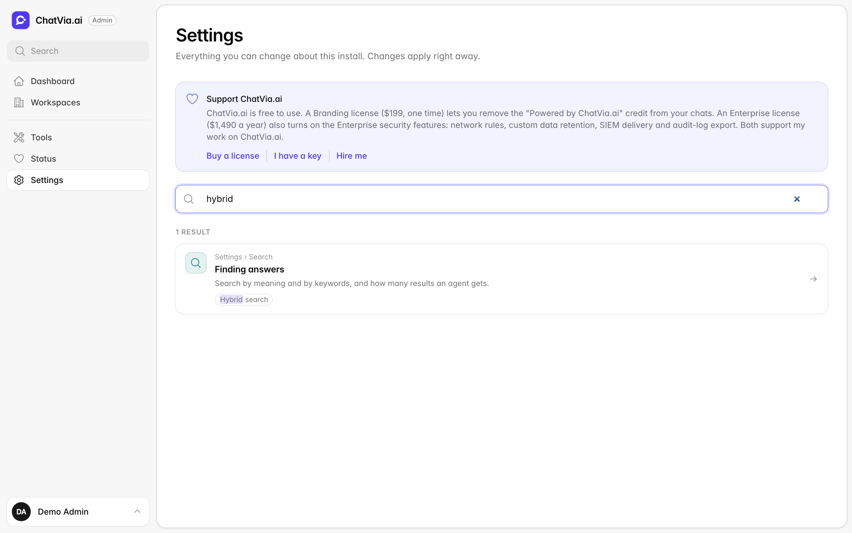Follow the Buy a license link
Image resolution: width=852 pixels, height=533 pixels.
[x=233, y=156]
